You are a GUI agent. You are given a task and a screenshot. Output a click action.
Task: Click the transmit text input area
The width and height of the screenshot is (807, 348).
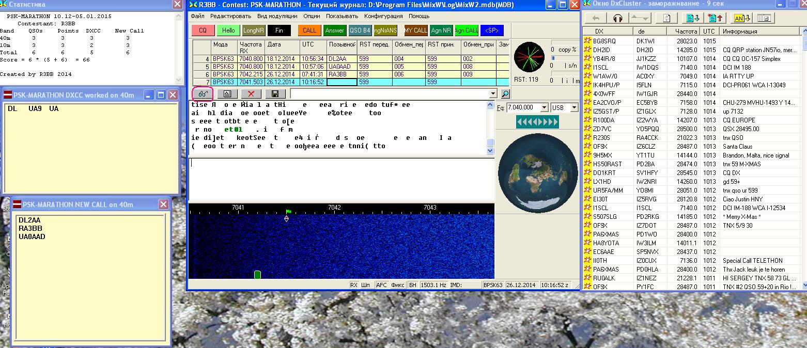tap(341, 179)
